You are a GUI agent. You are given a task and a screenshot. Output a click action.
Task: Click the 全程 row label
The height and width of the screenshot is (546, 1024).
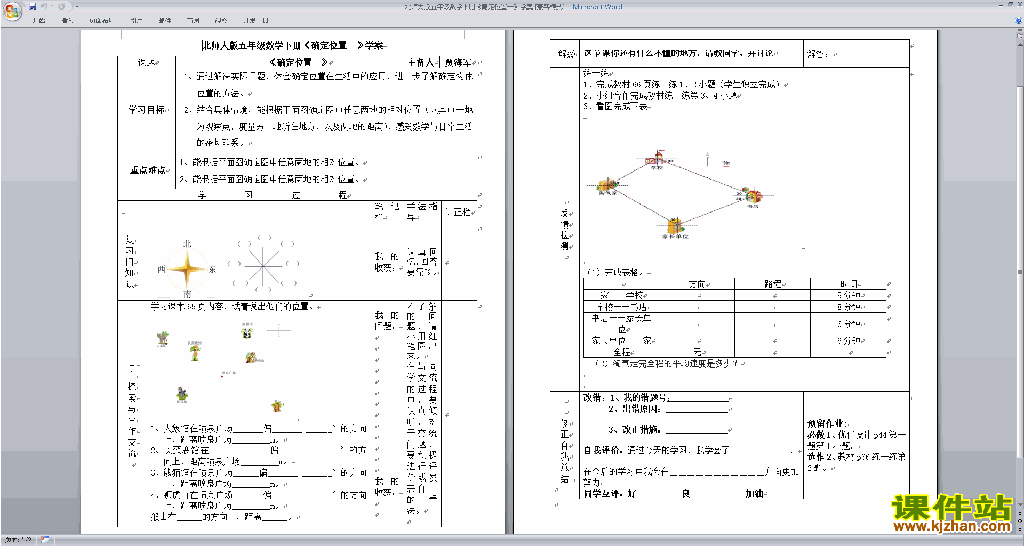click(621, 352)
